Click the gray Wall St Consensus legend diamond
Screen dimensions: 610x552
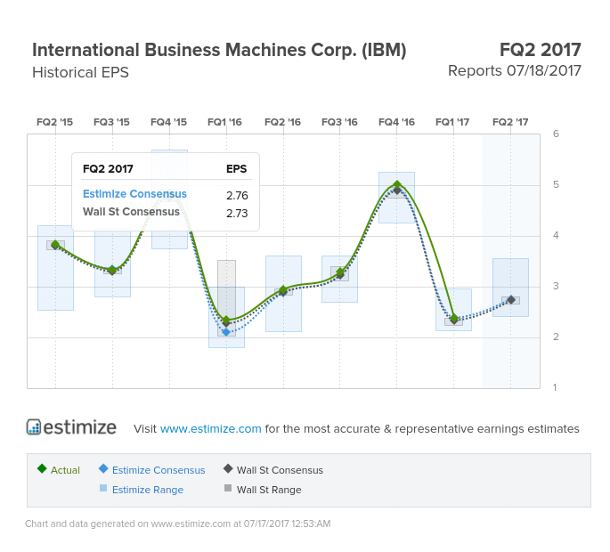pos(228,468)
